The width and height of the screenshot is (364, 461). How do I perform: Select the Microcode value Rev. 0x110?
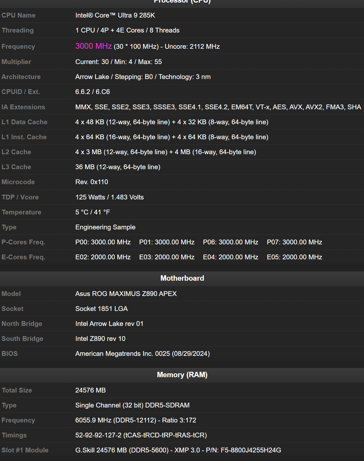pyautogui.click(x=92, y=182)
